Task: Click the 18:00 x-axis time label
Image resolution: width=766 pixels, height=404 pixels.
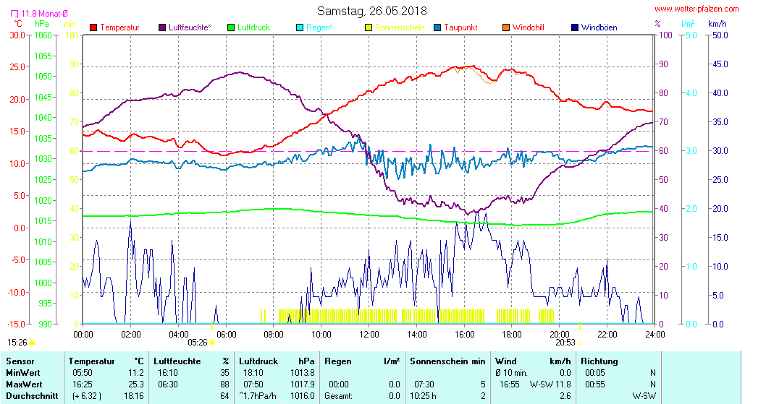Action: (x=511, y=334)
